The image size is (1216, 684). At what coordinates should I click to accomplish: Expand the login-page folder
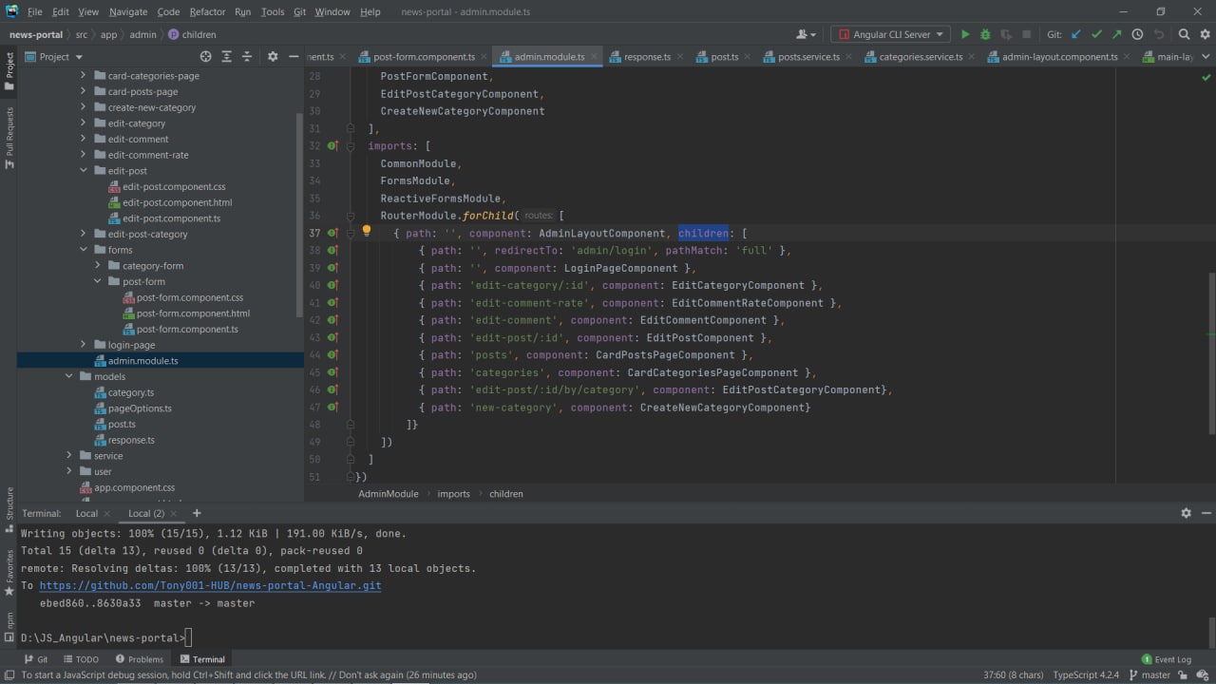(x=83, y=345)
